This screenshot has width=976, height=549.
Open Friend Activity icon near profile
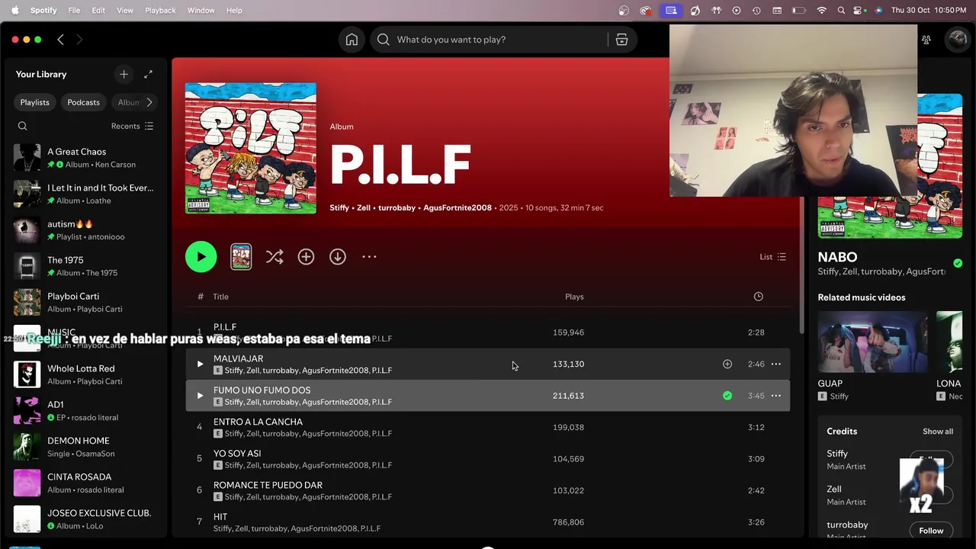point(926,40)
